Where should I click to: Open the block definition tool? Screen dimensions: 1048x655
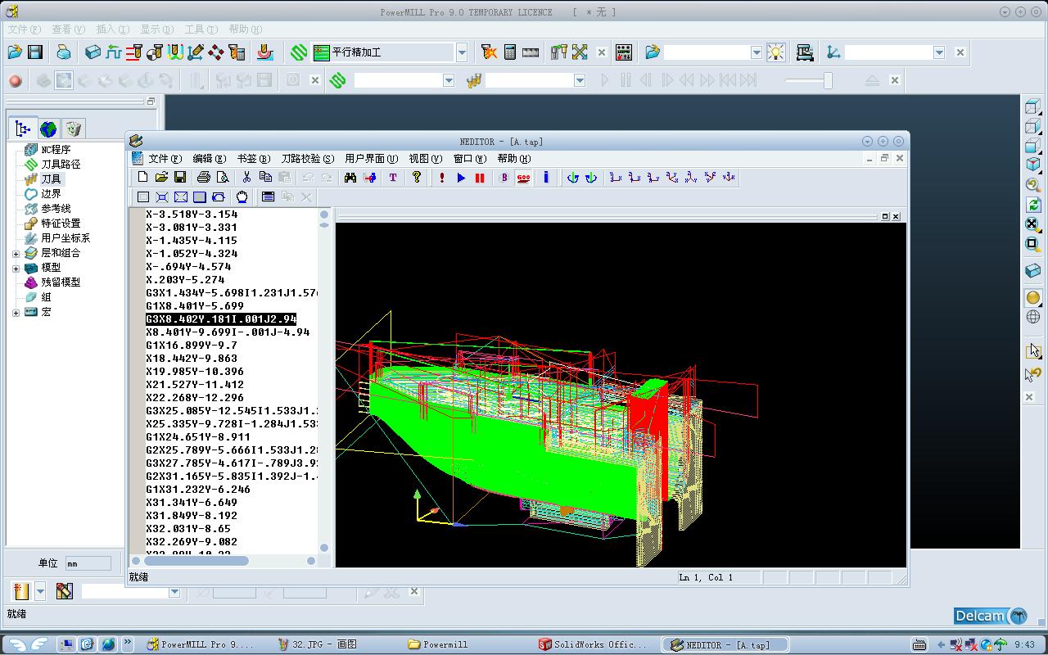(x=93, y=52)
